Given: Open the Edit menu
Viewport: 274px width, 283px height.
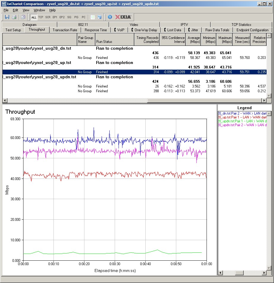Looking at the screenshot, I should [x=15, y=10].
